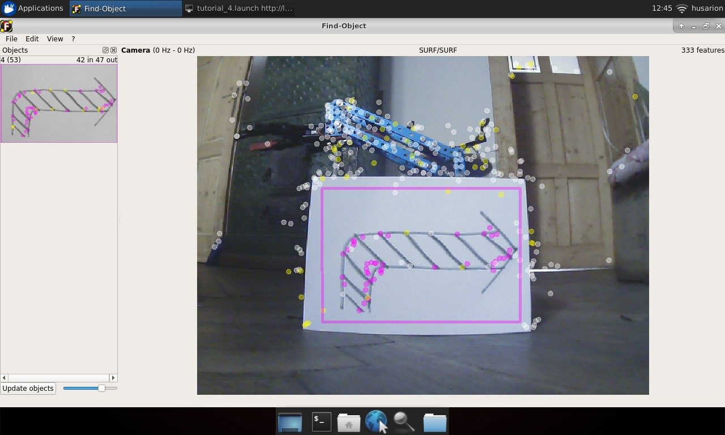
Task: Open the Applications menu
Action: point(33,8)
